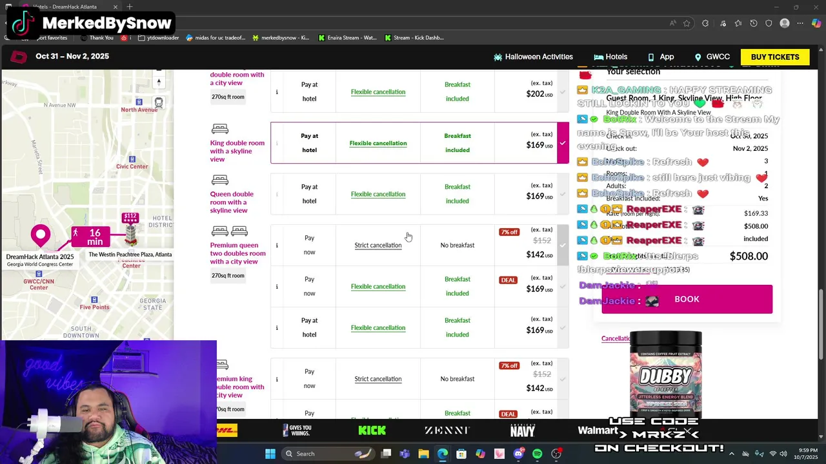This screenshot has height=464, width=826.
Task: Open browser essentials shield icon
Action: coord(769,23)
